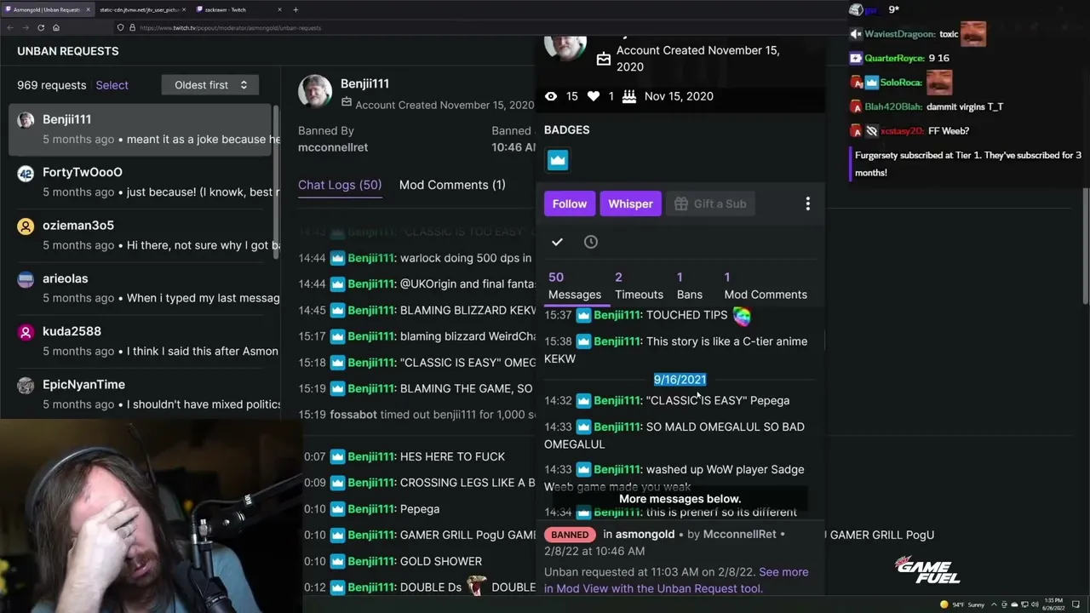
Task: Click the cake icon beside Nov 15, 2020
Action: [x=629, y=96]
